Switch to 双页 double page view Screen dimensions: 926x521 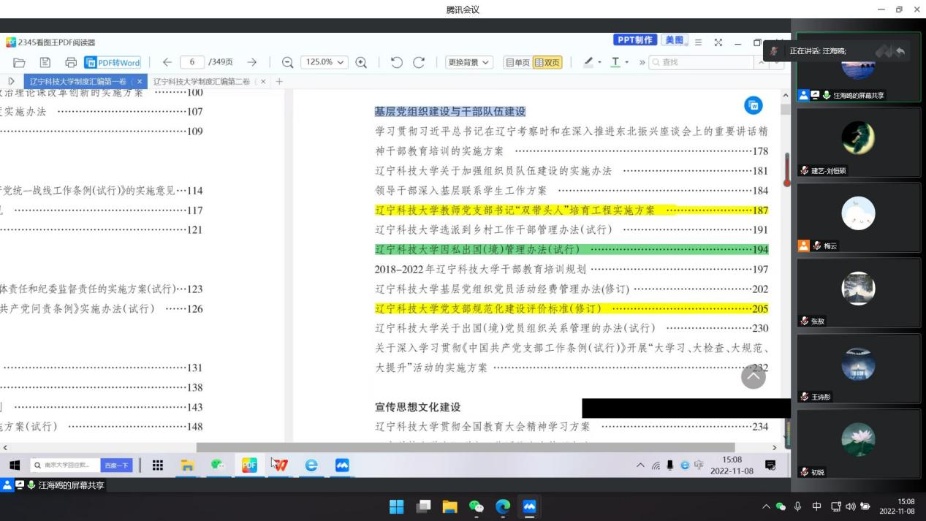coord(547,63)
